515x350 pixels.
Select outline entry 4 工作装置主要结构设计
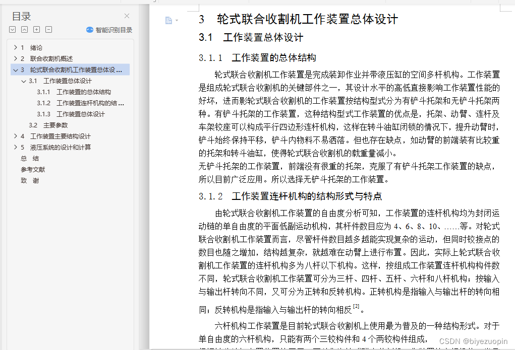click(x=55, y=136)
